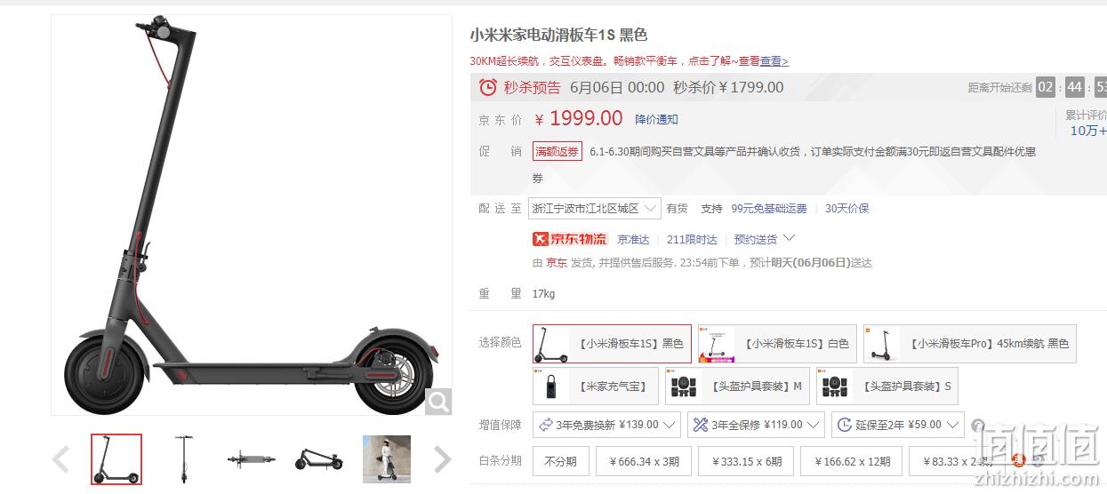
Task: Open the 浙江宁波市江北区城区 delivery area dropdown
Action: (x=594, y=208)
